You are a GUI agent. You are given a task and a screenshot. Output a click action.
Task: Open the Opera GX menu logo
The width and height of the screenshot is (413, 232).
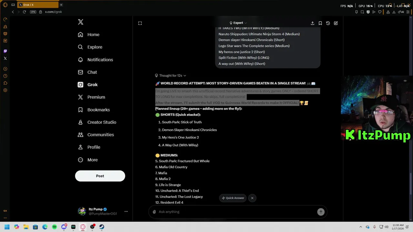coord(5,5)
